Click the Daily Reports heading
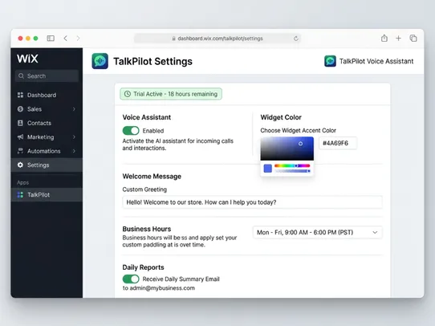 pyautogui.click(x=143, y=267)
